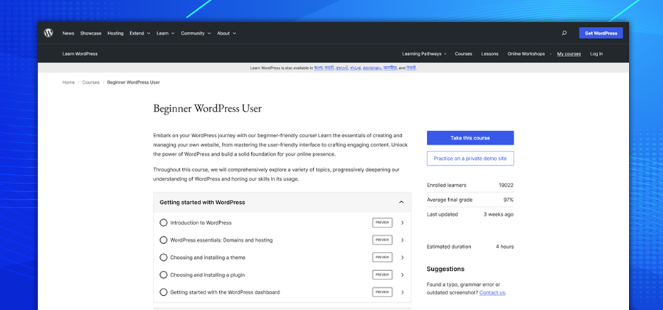Image resolution: width=663 pixels, height=310 pixels.
Task: Click the Estimated duration 4 hours value
Action: click(505, 246)
